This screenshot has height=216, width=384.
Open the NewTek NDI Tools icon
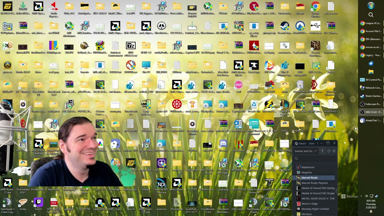[x=161, y=186]
